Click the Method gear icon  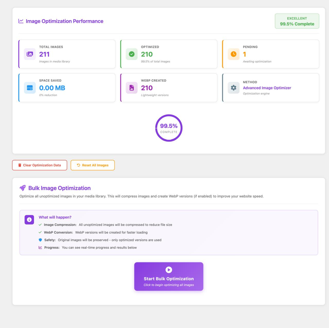coord(233,88)
